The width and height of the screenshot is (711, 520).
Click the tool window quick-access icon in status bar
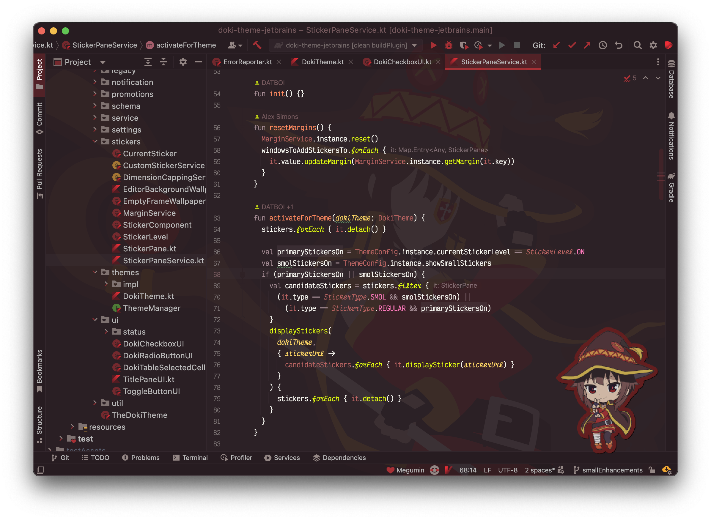(40, 470)
